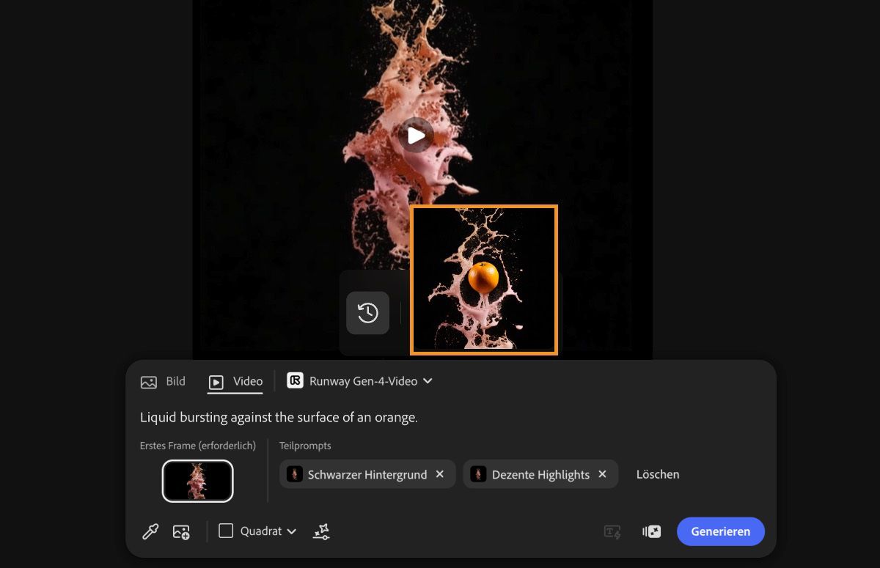Viewport: 880px width, 568px height.
Task: Click the text enhance icon left of dice
Action: [612, 531]
